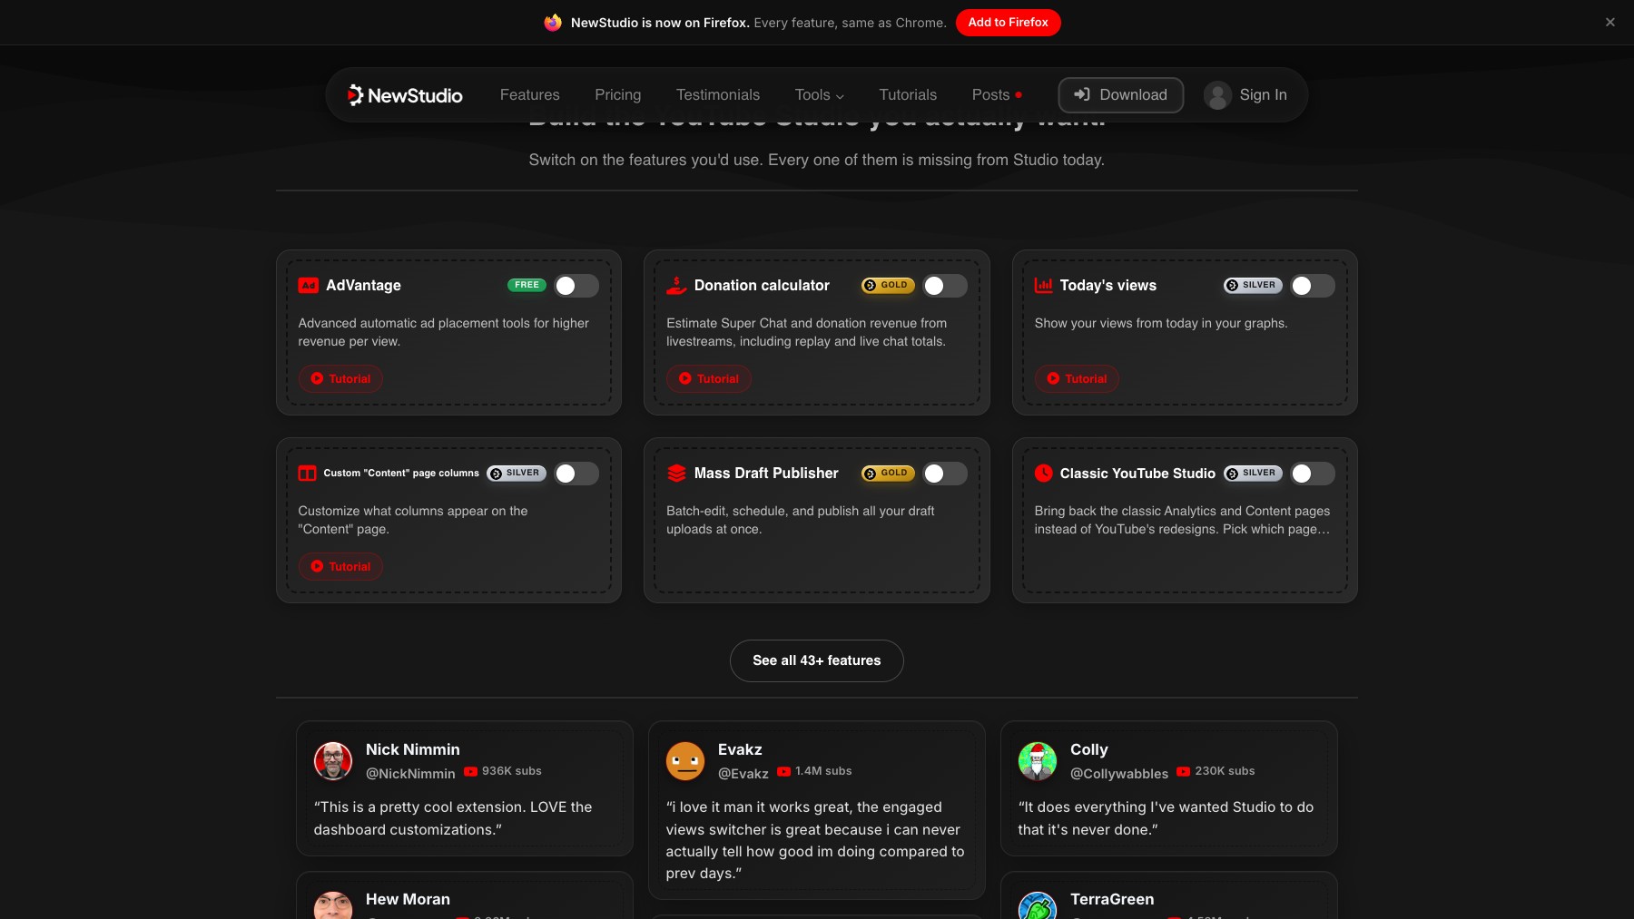Click the Firefox icon in the banner

click(x=553, y=23)
